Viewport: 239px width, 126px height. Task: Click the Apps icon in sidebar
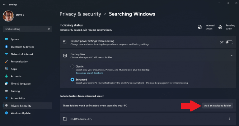(x=7, y=69)
